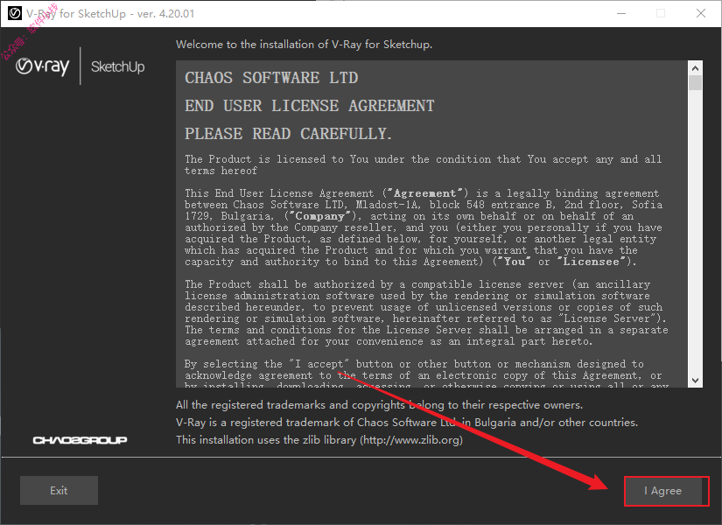Image resolution: width=722 pixels, height=525 pixels.
Task: Click the CHAOS SOFTWARE LTD heading
Action: pyautogui.click(x=271, y=78)
